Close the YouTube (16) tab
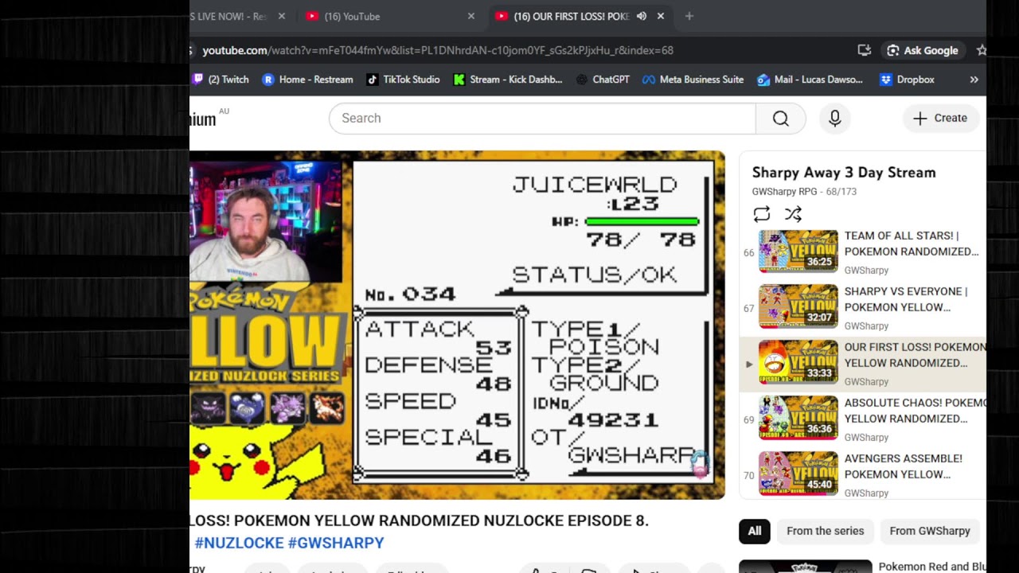 [471, 16]
